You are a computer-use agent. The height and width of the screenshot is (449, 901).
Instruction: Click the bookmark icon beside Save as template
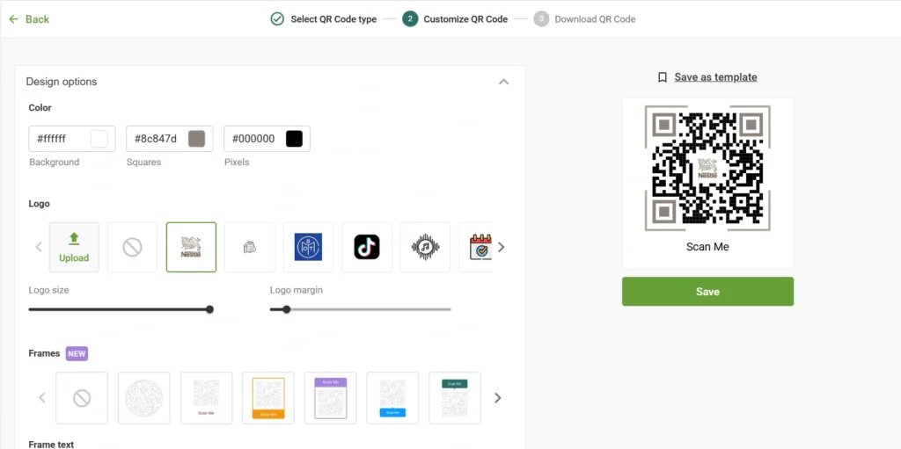coord(663,77)
